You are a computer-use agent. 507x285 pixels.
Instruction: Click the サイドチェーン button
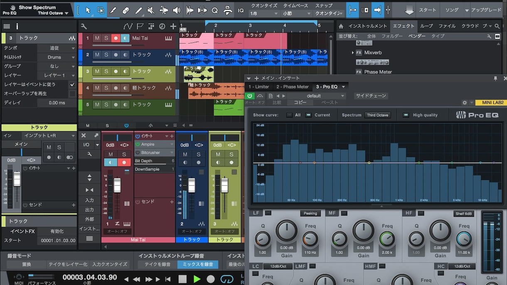coord(371,96)
